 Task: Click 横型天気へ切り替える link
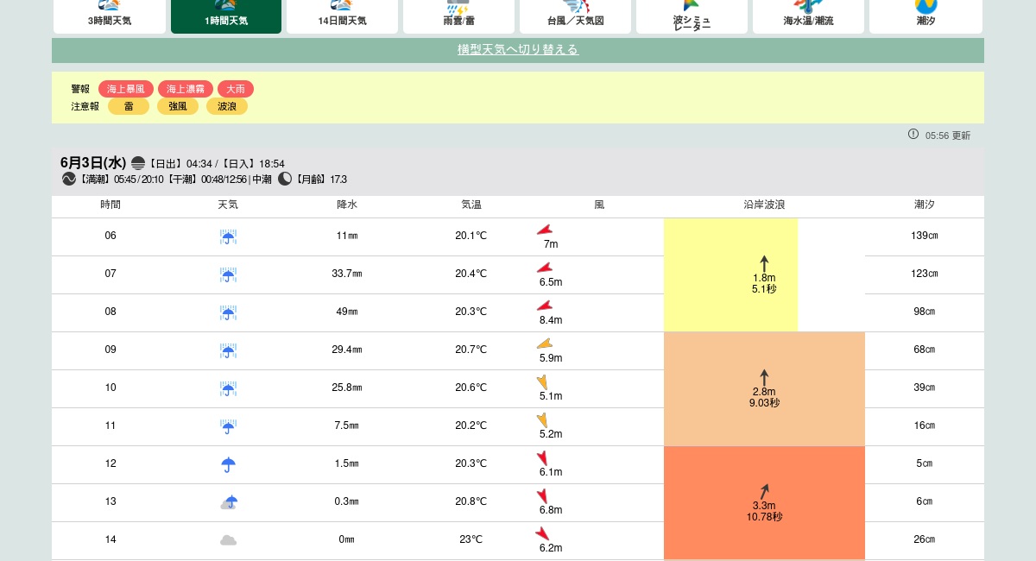(x=518, y=50)
